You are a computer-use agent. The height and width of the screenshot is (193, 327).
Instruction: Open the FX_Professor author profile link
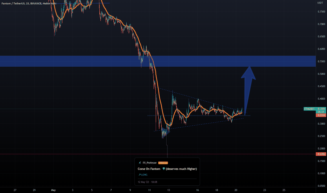tap(149, 163)
